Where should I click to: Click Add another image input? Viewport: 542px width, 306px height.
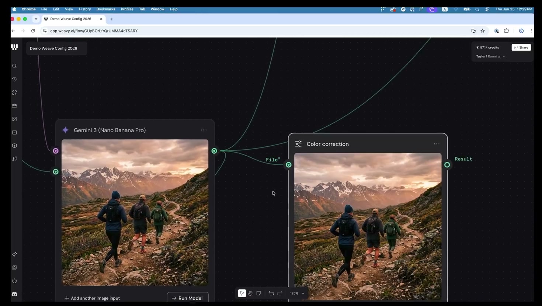pyautogui.click(x=92, y=298)
